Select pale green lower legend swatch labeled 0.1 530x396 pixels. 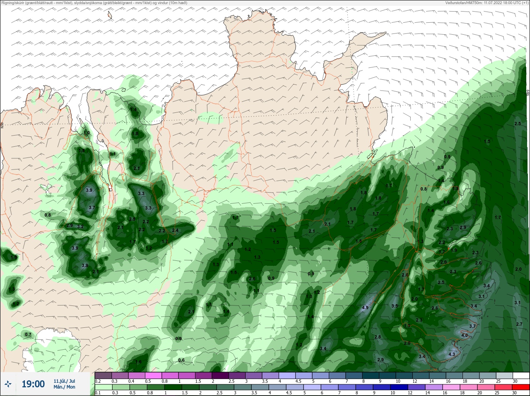[x=103, y=387]
